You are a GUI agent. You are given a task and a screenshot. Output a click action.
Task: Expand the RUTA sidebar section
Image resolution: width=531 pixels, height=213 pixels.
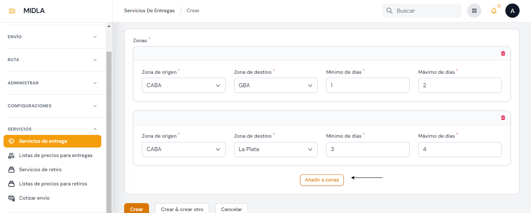tap(52, 60)
